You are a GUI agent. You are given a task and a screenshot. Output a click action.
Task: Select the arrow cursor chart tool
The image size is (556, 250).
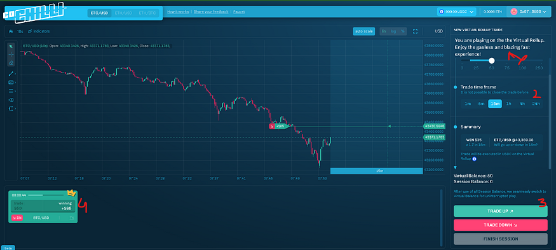coord(11,46)
